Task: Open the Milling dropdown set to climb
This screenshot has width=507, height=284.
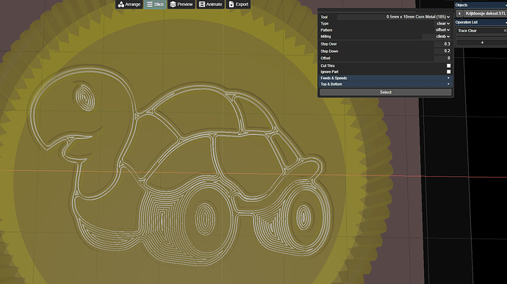Action: (436, 37)
